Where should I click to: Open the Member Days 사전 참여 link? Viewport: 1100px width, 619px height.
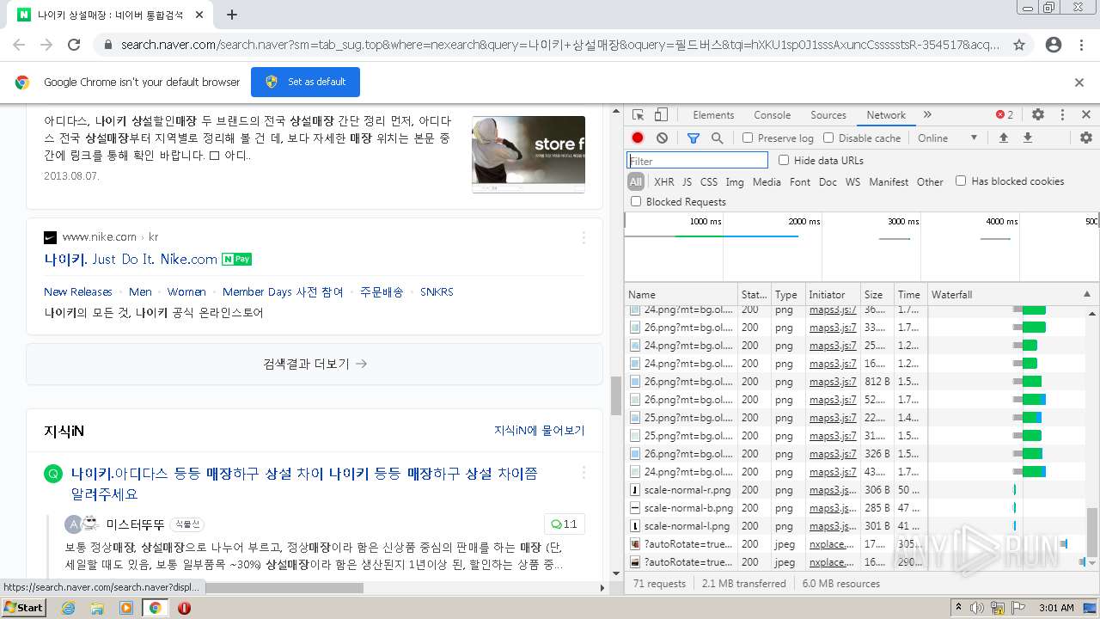tap(283, 292)
